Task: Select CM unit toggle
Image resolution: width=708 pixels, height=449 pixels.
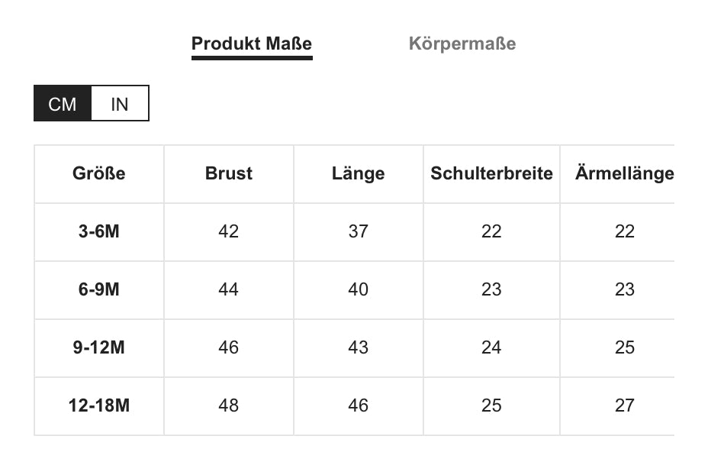Action: point(63,104)
